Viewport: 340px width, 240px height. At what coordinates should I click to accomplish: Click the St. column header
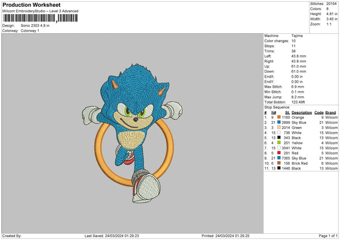(x=287, y=112)
